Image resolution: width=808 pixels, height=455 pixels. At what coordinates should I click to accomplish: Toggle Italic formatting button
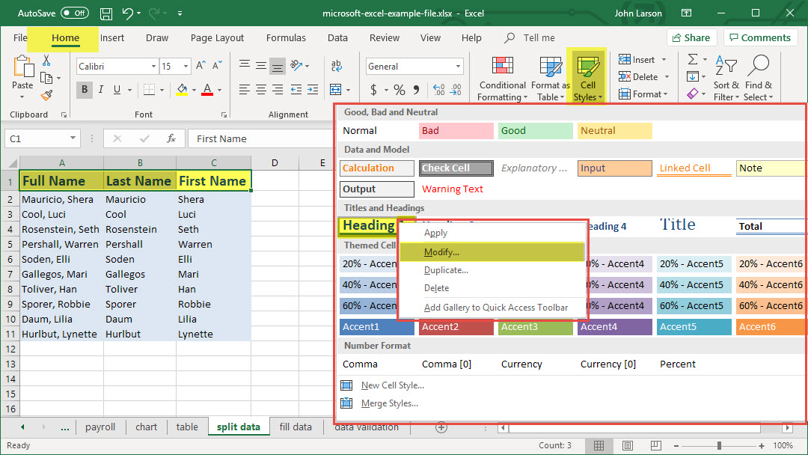click(x=102, y=90)
